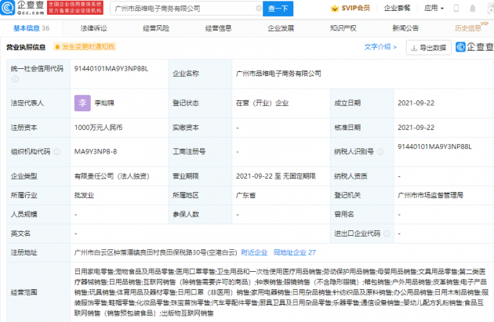The image size is (494, 322).
Task: Select 登记机关 value 广州市市场监督管理局
Action: click(430, 195)
